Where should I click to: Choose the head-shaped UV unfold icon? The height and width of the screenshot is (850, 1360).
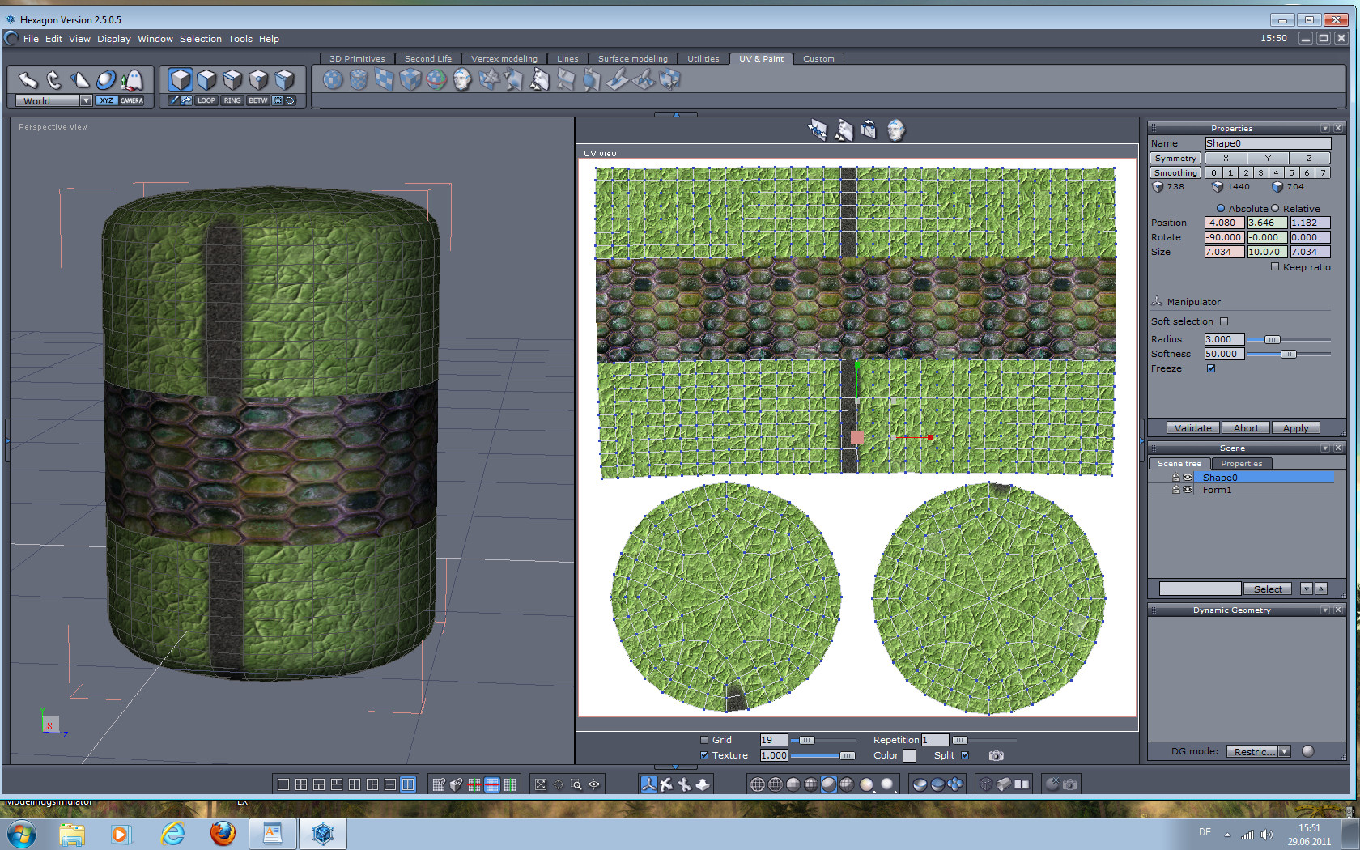pyautogui.click(x=461, y=79)
